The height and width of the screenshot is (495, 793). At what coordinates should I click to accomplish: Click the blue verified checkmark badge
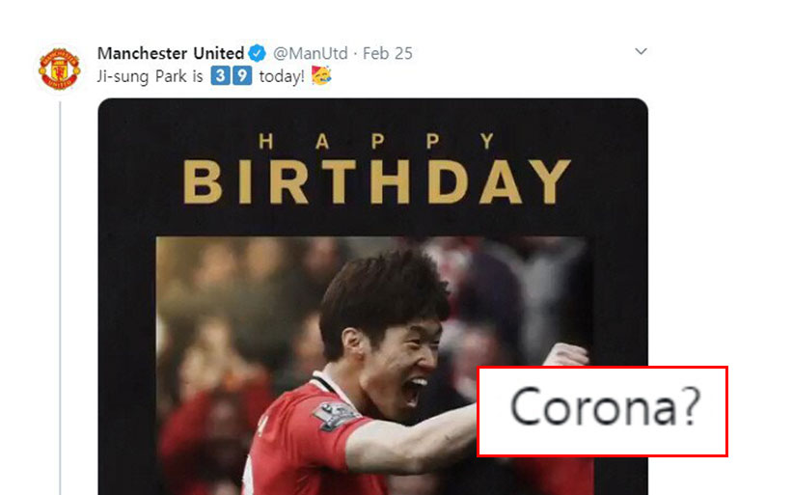click(257, 53)
